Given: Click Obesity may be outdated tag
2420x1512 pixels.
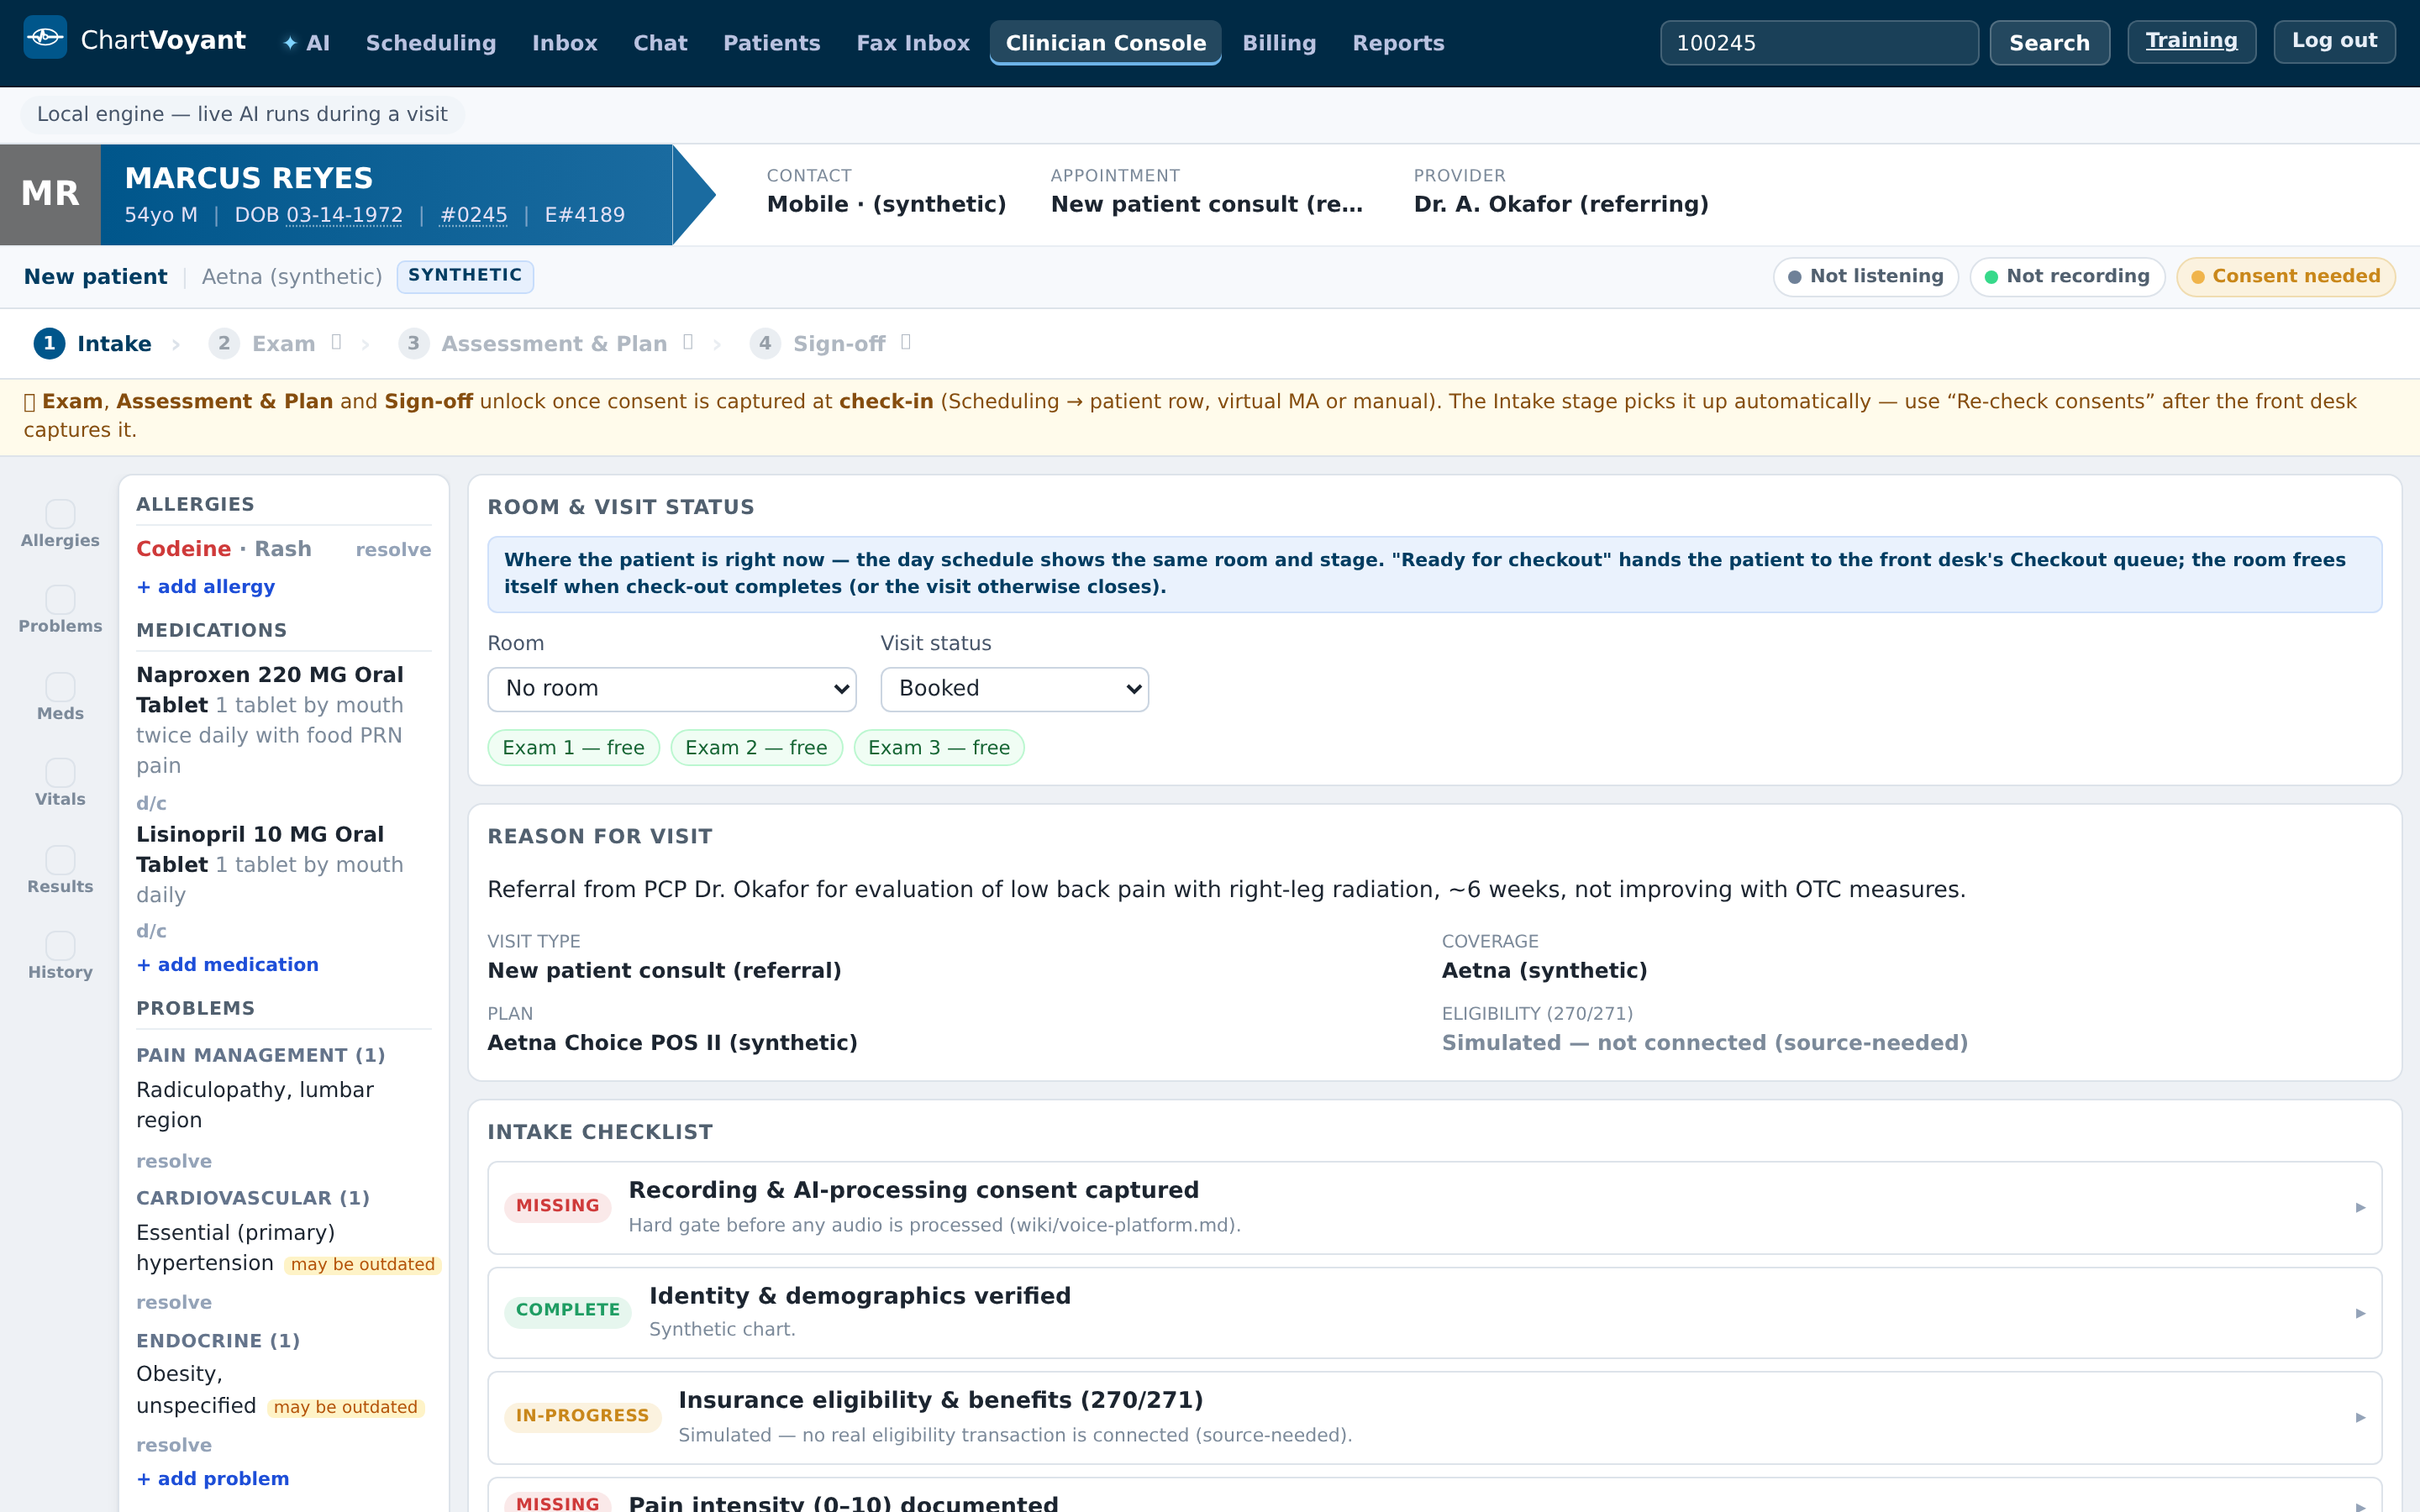Looking at the screenshot, I should (346, 1408).
